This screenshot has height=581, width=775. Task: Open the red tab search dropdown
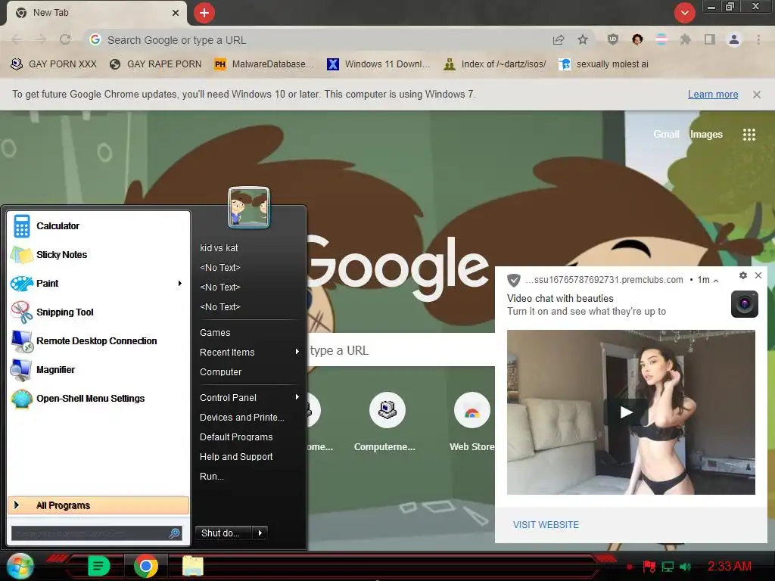684,13
